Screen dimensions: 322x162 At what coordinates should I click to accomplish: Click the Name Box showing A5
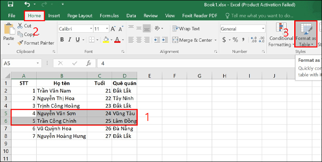pos(22,63)
